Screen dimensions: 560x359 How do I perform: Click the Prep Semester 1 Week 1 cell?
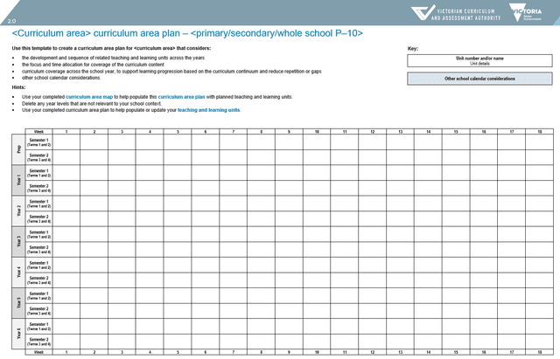coord(66,142)
